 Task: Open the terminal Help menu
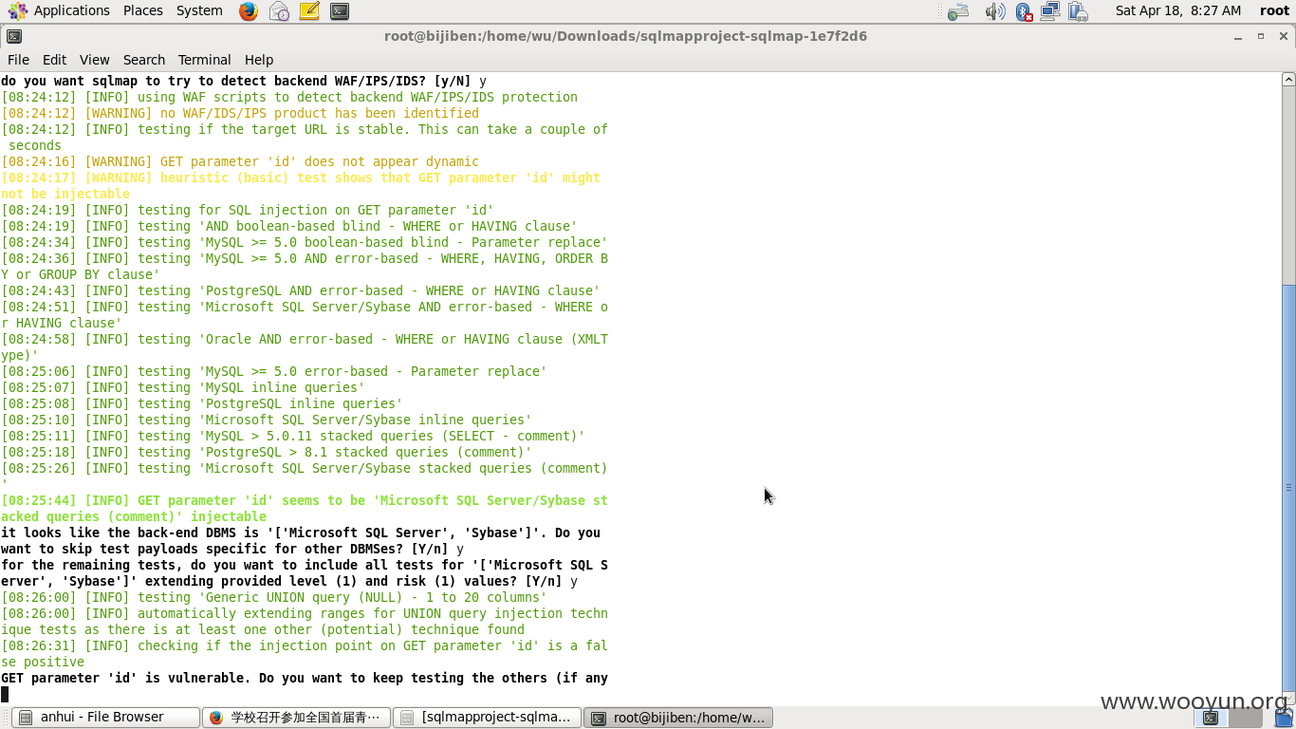tap(259, 59)
